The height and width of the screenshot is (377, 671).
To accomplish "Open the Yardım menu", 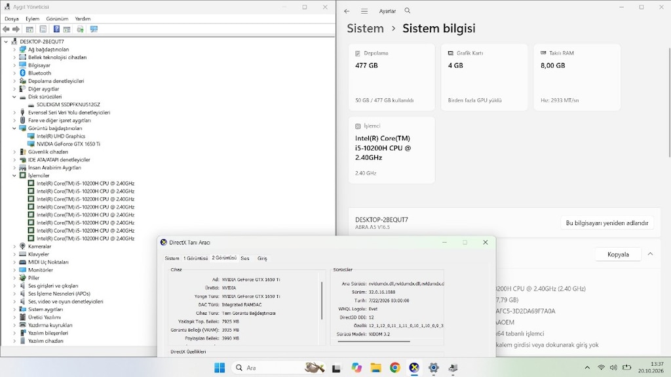I will point(83,19).
